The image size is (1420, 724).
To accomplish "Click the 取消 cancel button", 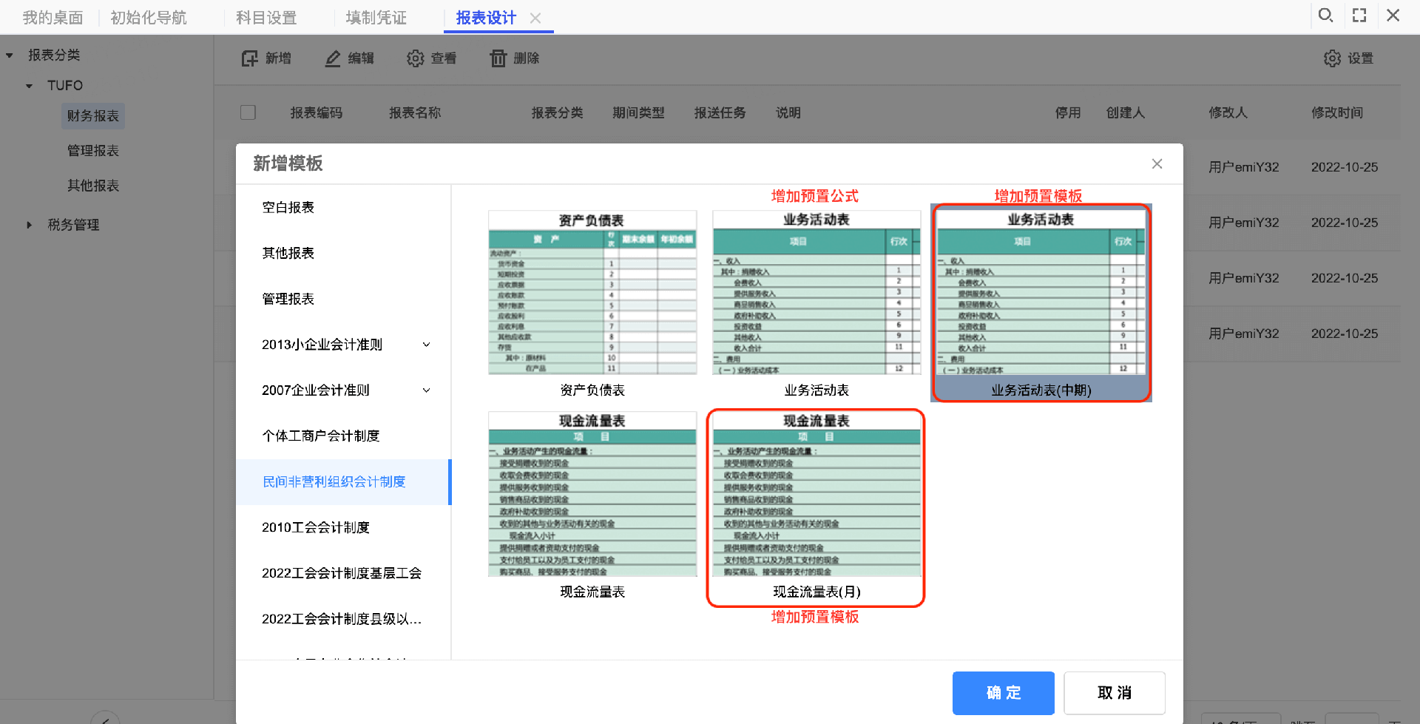I will tap(1114, 693).
